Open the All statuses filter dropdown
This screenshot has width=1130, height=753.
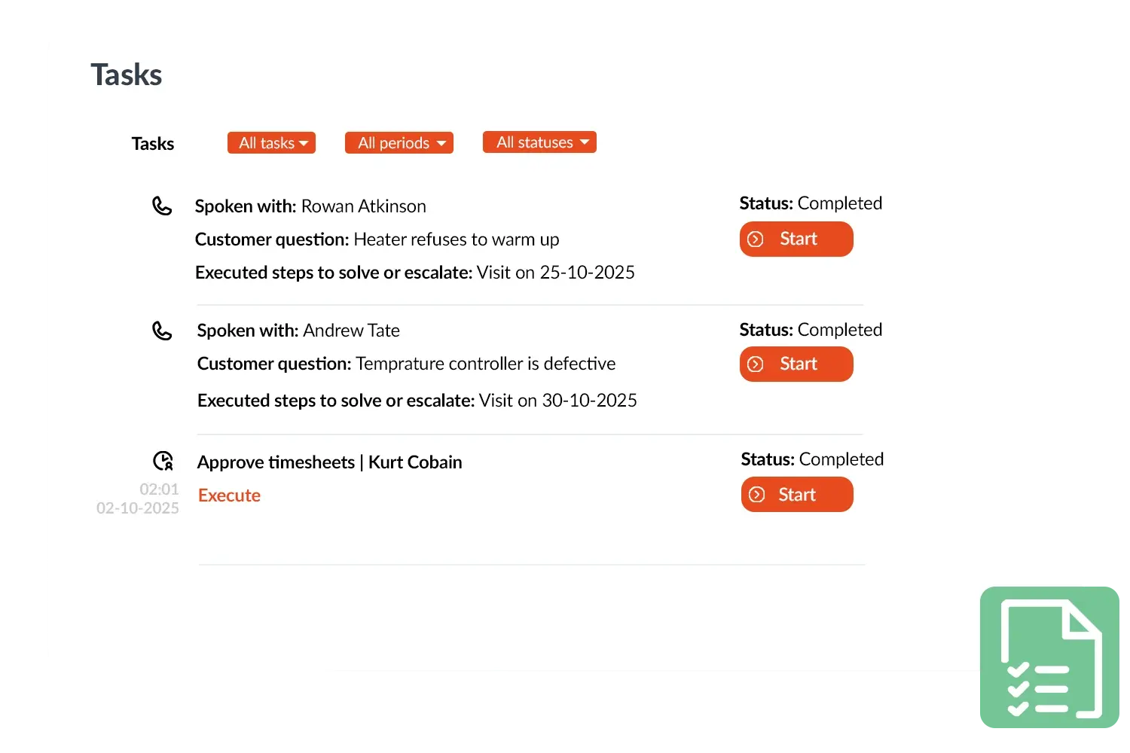539,142
